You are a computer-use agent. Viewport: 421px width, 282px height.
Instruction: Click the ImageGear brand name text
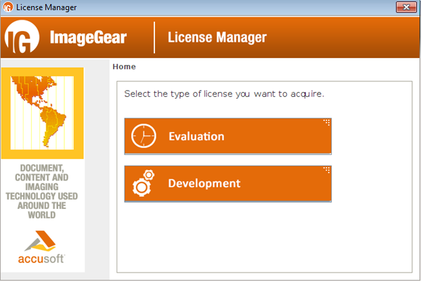coord(88,38)
